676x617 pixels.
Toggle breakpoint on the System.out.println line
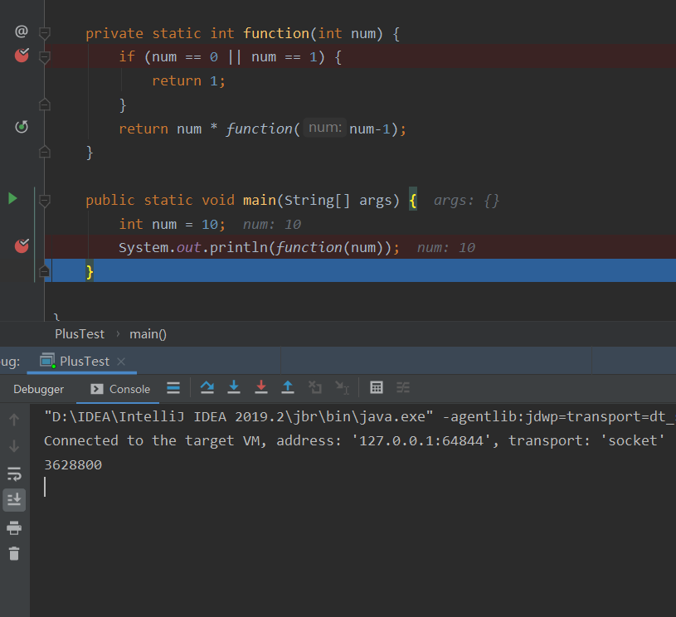pos(22,245)
